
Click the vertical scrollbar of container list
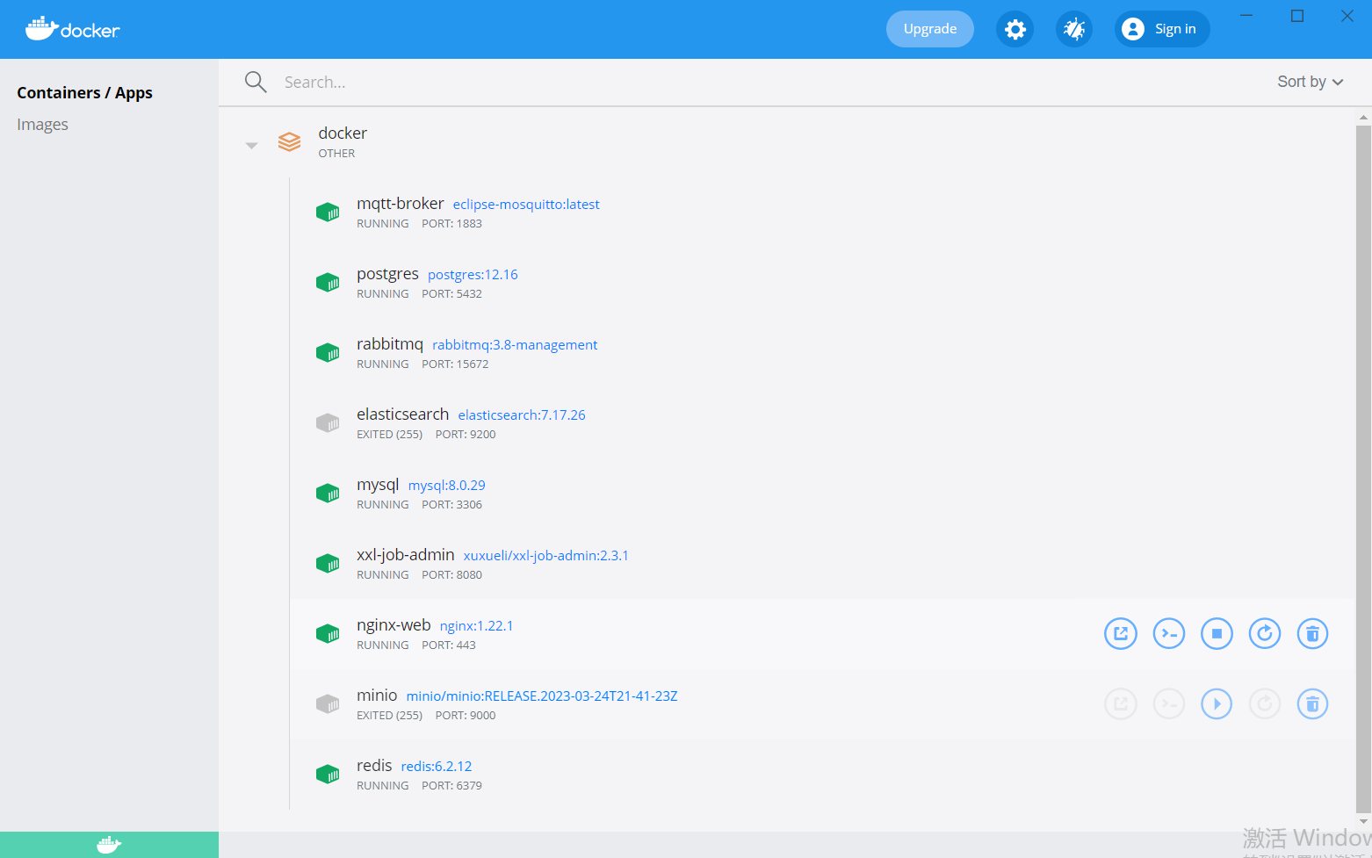pos(1363,469)
